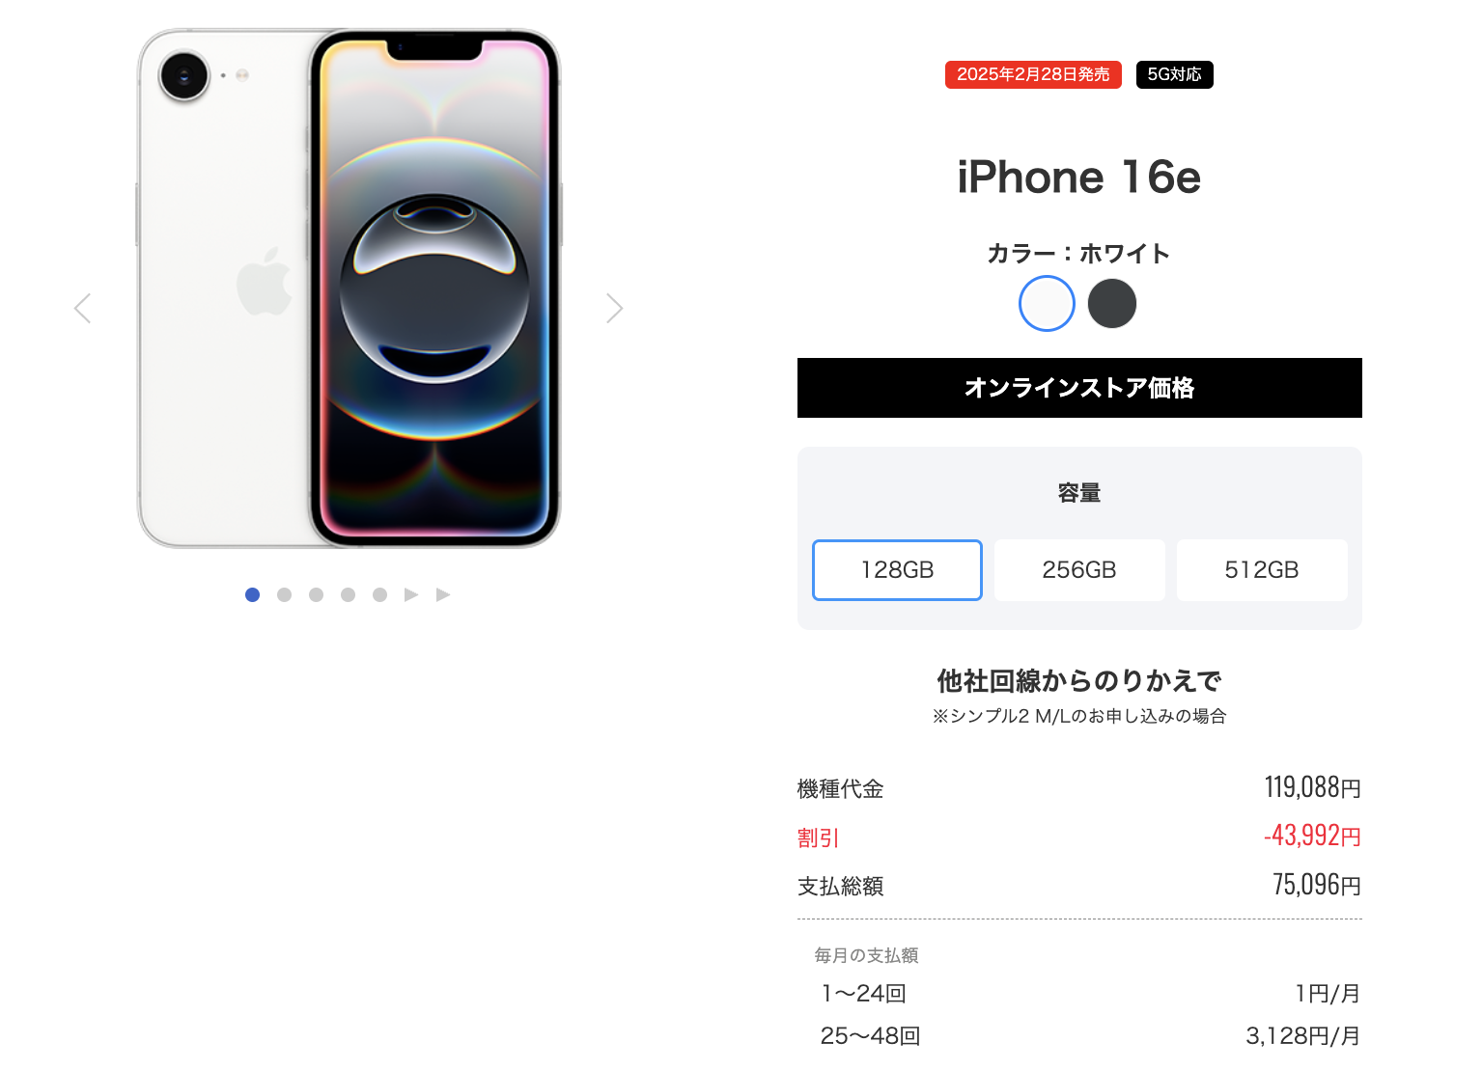Select 128GB storage capacity
Screen dimensions: 1482x1070
(x=897, y=570)
